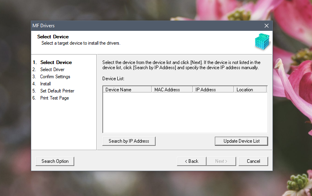Click step 6 Print Test Page
This screenshot has height=196, width=312.
pyautogui.click(x=54, y=98)
